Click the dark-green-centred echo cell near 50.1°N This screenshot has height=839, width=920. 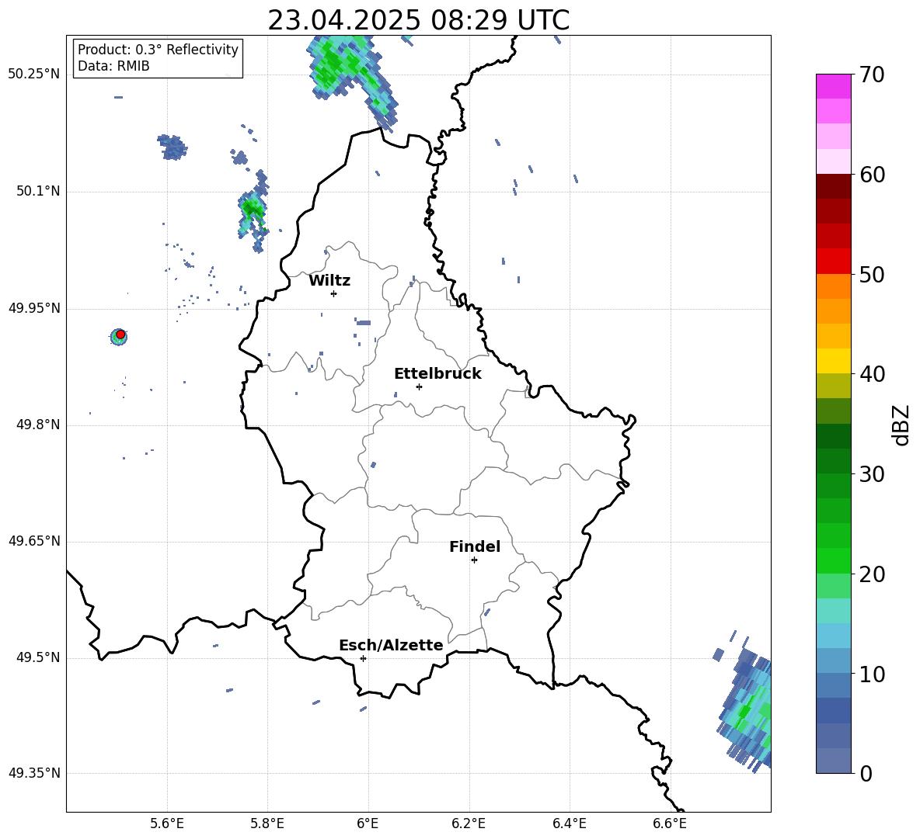click(253, 212)
